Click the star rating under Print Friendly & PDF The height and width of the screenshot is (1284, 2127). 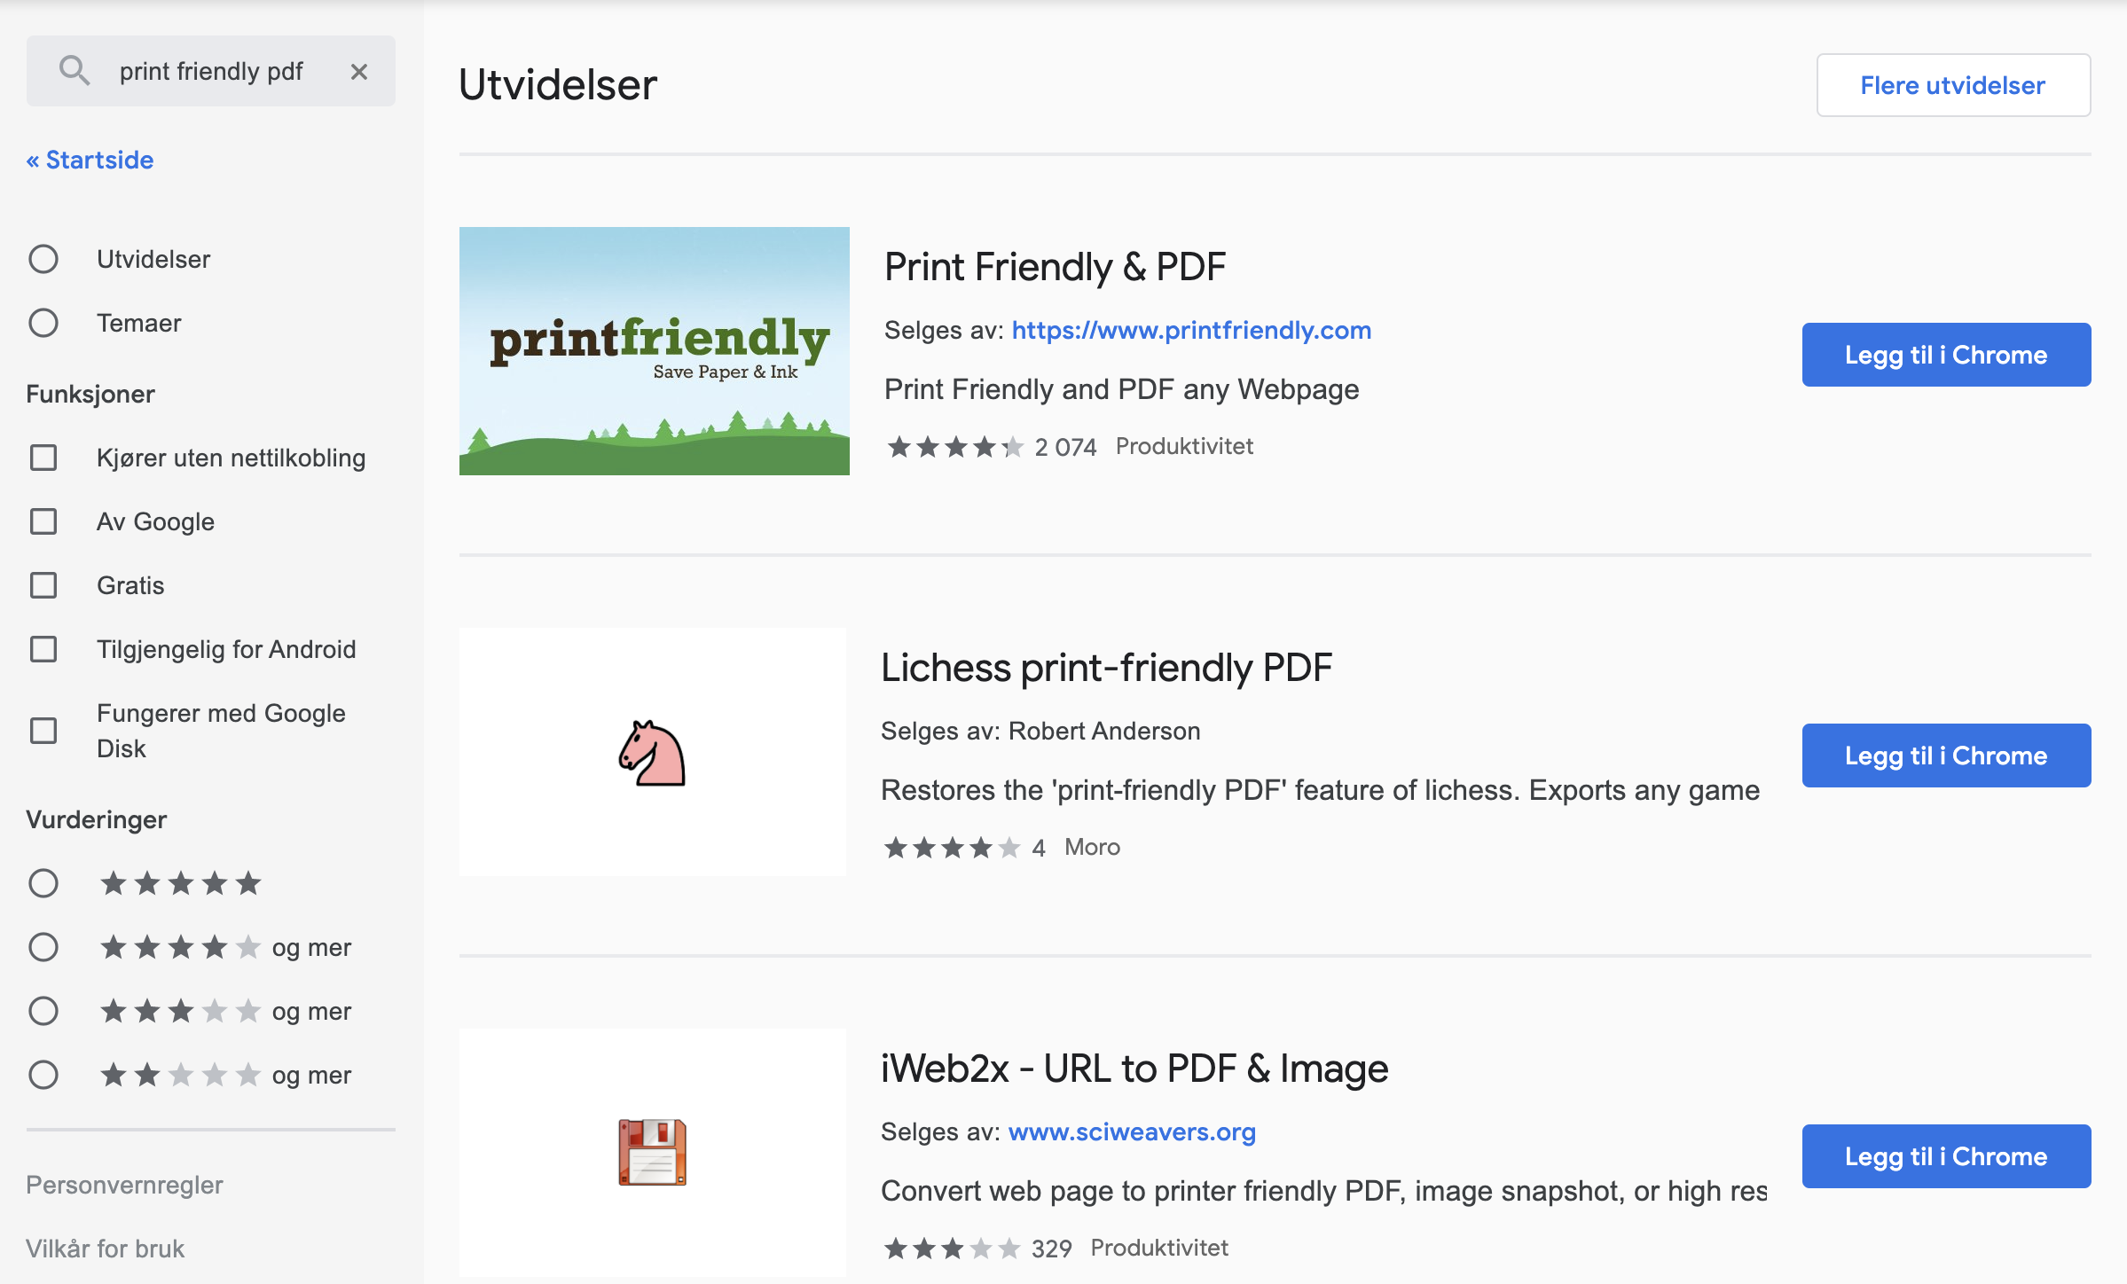pyautogui.click(x=955, y=446)
